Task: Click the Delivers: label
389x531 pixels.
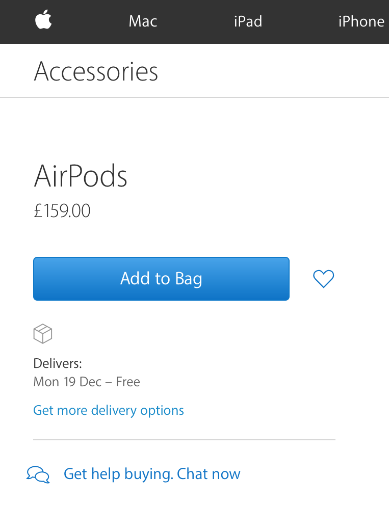Action: [58, 363]
